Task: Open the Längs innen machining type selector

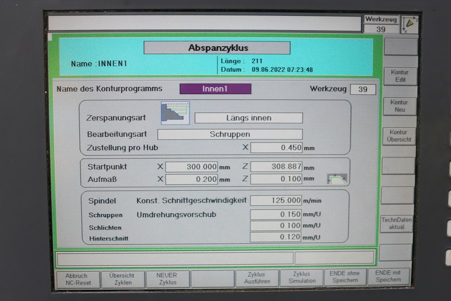Action: [249, 118]
